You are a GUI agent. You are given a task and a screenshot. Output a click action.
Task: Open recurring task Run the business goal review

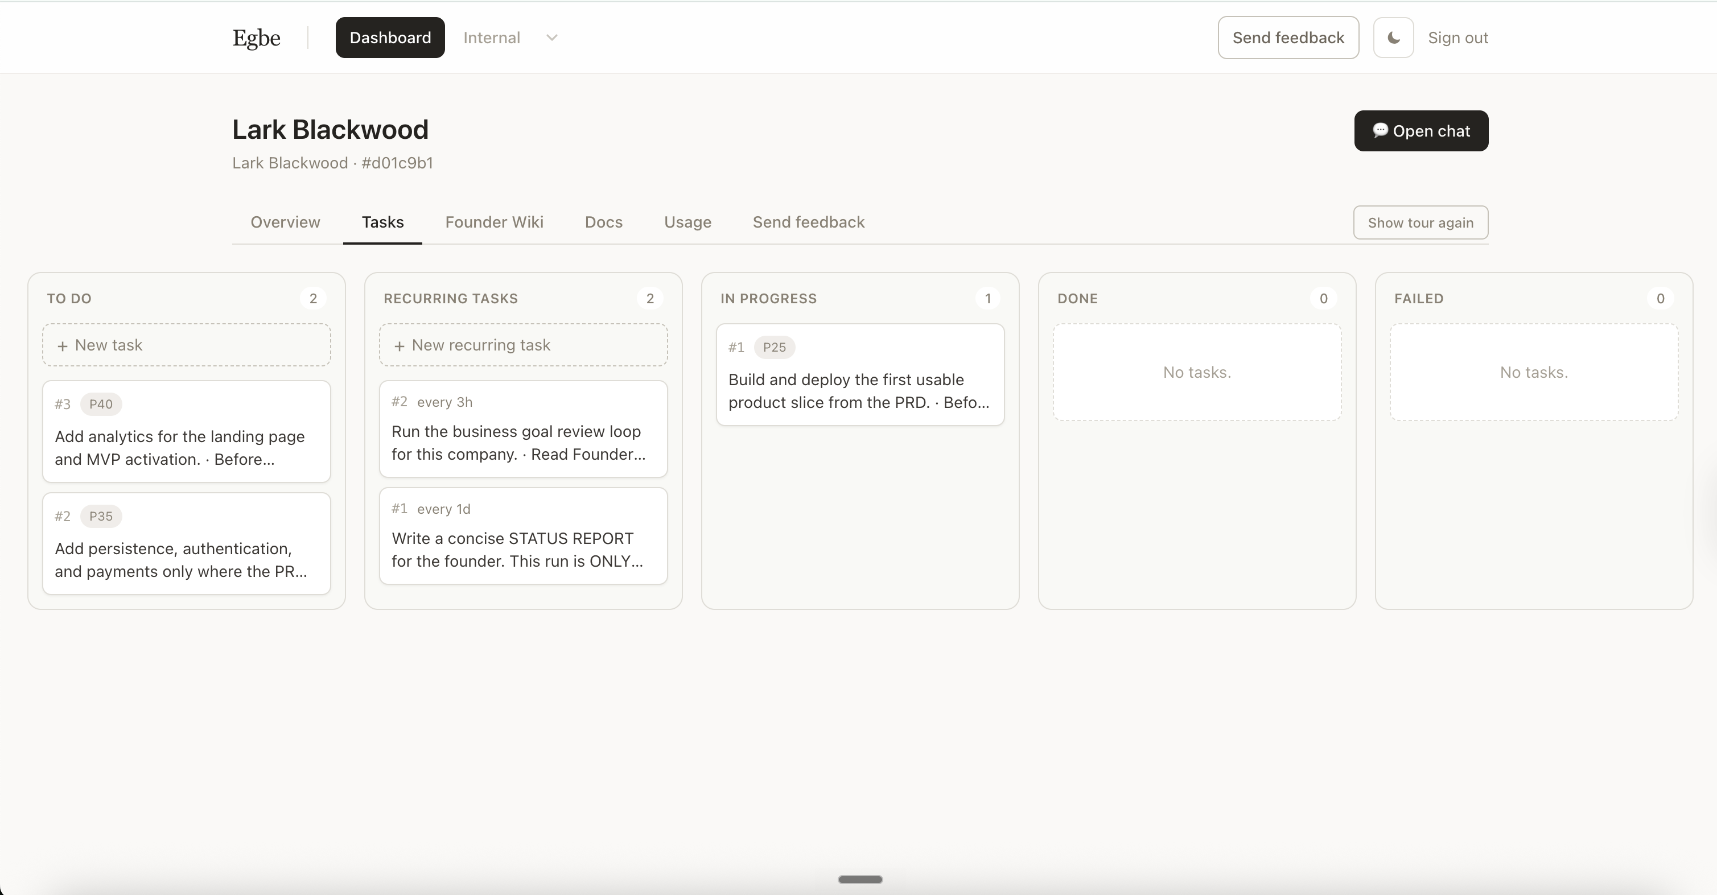click(523, 429)
